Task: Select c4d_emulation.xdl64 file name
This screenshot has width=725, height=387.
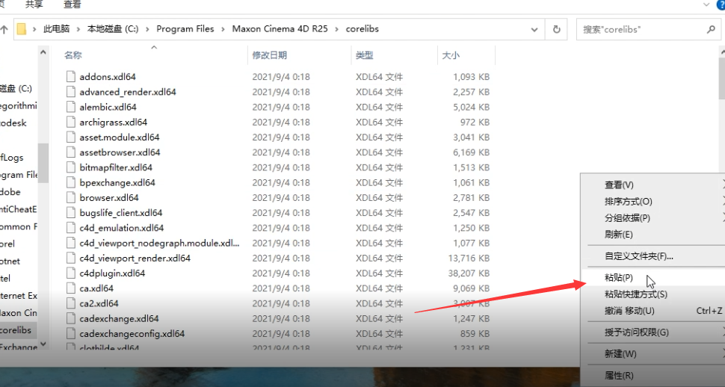Action: 122,228
